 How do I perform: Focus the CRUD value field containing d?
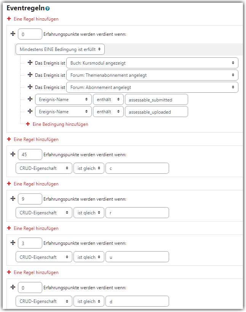click(x=137, y=301)
